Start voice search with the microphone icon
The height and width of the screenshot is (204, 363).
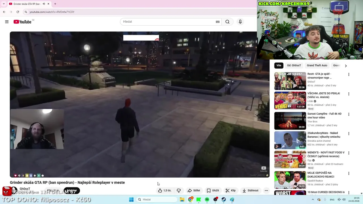click(x=240, y=22)
